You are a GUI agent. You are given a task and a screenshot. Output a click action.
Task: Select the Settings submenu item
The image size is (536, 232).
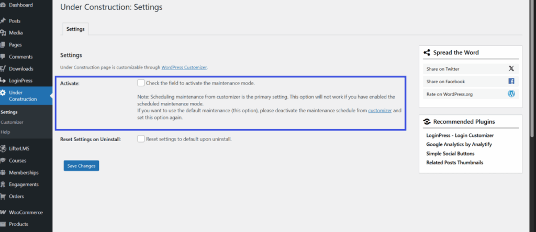point(9,112)
